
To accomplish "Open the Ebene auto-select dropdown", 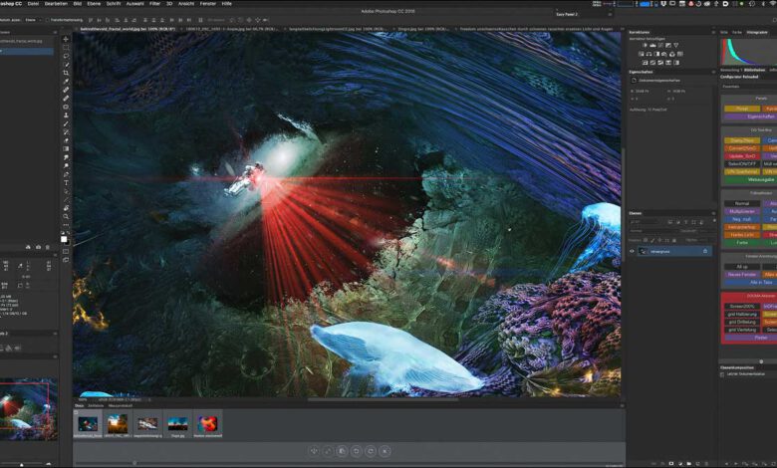I will [x=31, y=19].
